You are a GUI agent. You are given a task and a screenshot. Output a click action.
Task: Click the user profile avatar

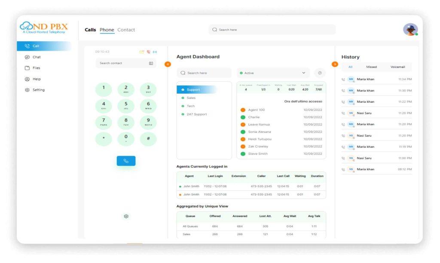pyautogui.click(x=410, y=30)
